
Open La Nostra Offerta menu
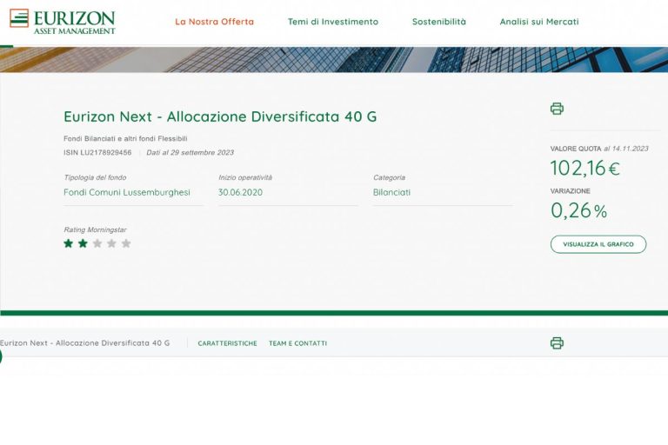214,22
